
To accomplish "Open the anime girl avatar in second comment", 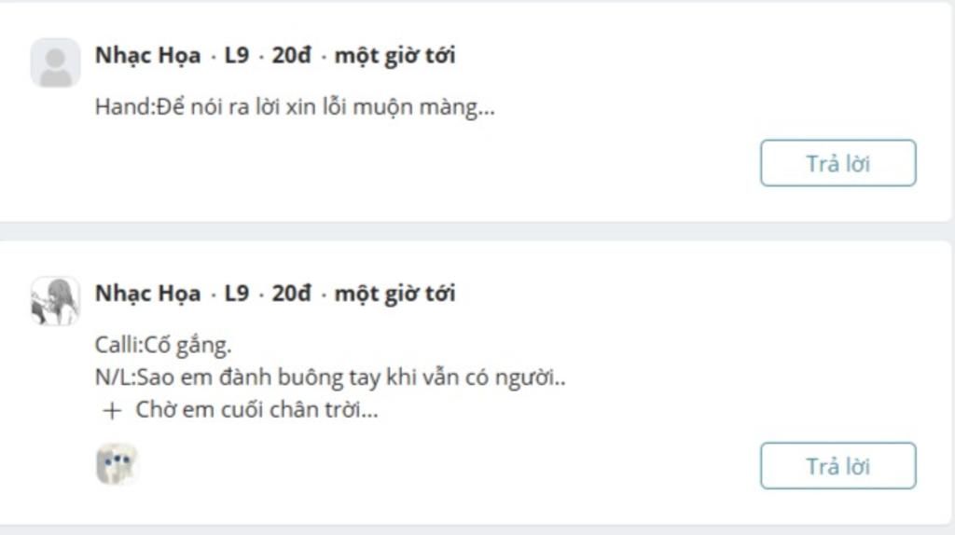I will (x=55, y=301).
